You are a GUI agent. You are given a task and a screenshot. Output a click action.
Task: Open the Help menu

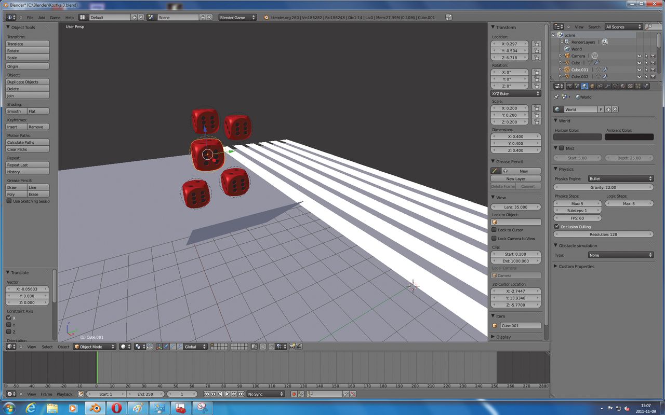(69, 18)
